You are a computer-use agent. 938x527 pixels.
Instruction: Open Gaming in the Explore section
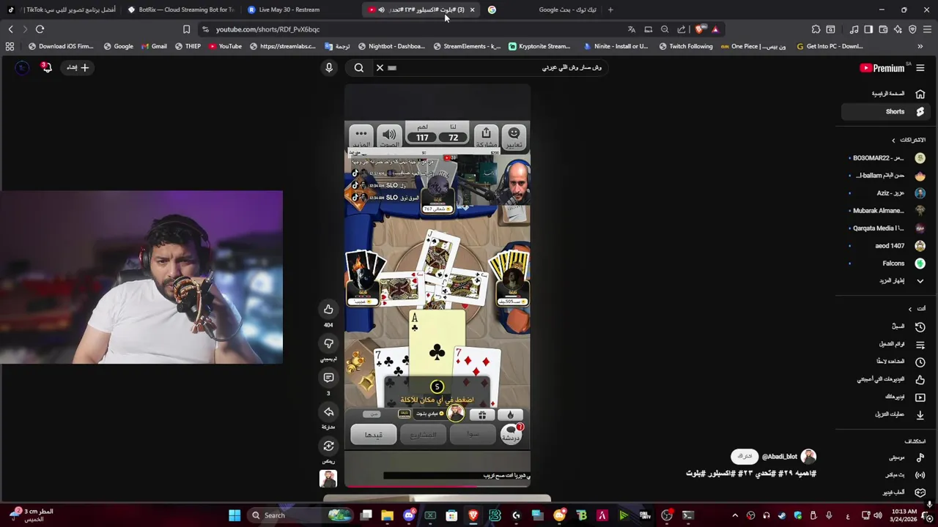coord(885,493)
